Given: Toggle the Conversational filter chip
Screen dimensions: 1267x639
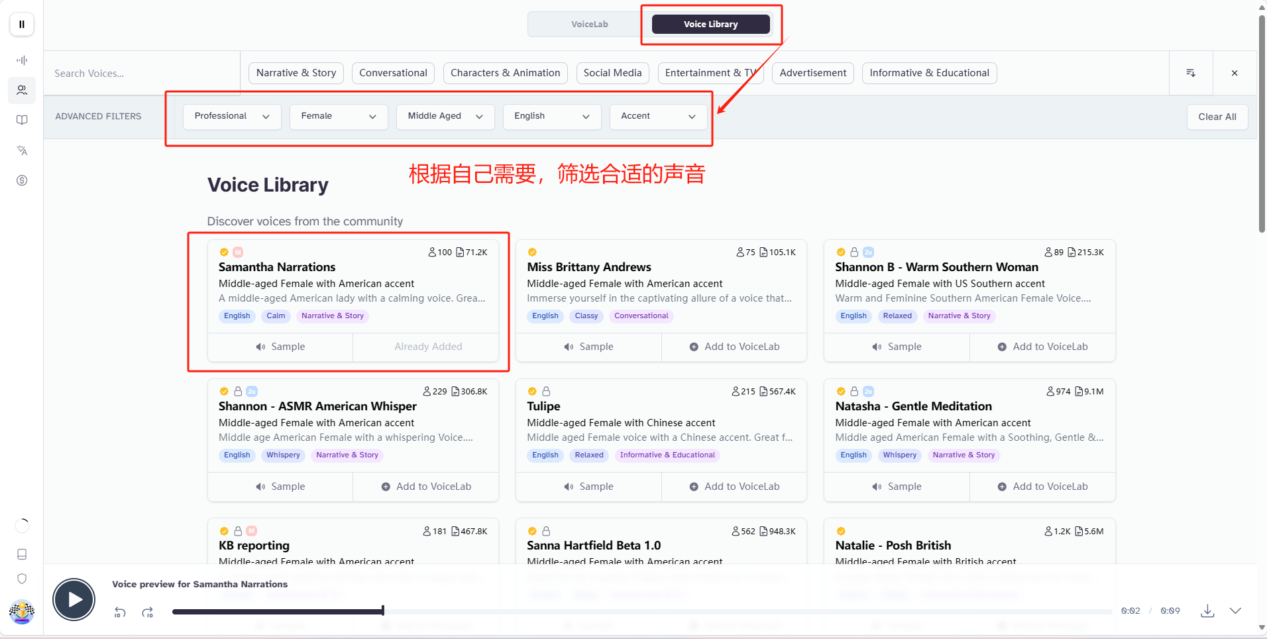Looking at the screenshot, I should point(393,73).
